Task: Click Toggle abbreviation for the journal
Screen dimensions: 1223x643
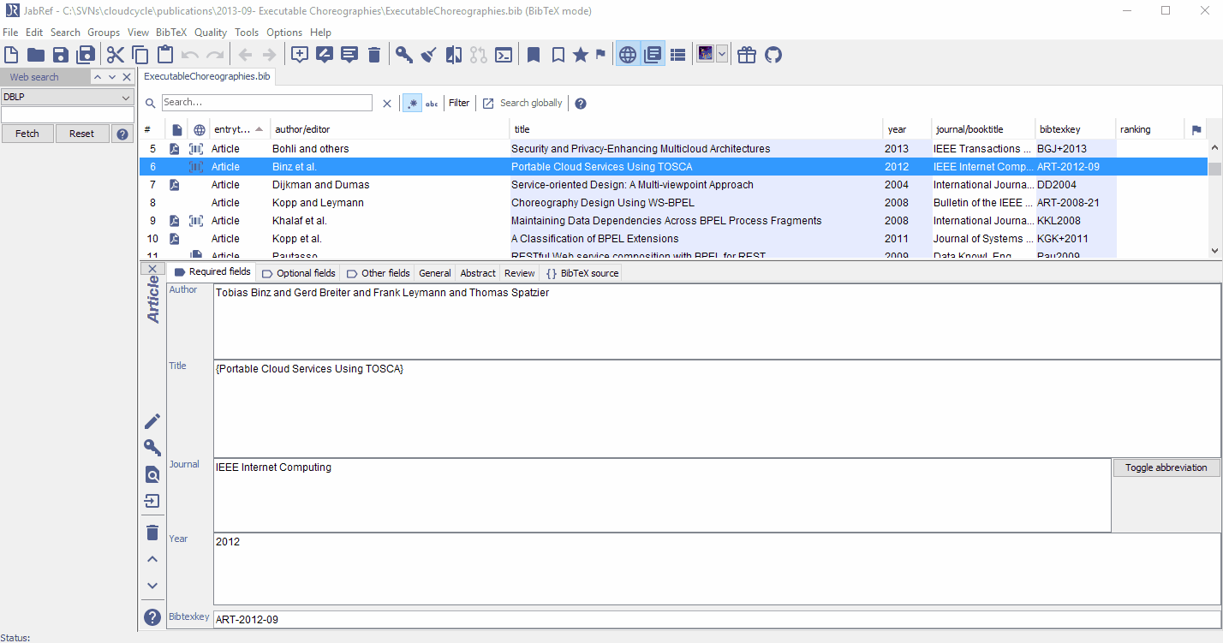Action: pyautogui.click(x=1166, y=467)
